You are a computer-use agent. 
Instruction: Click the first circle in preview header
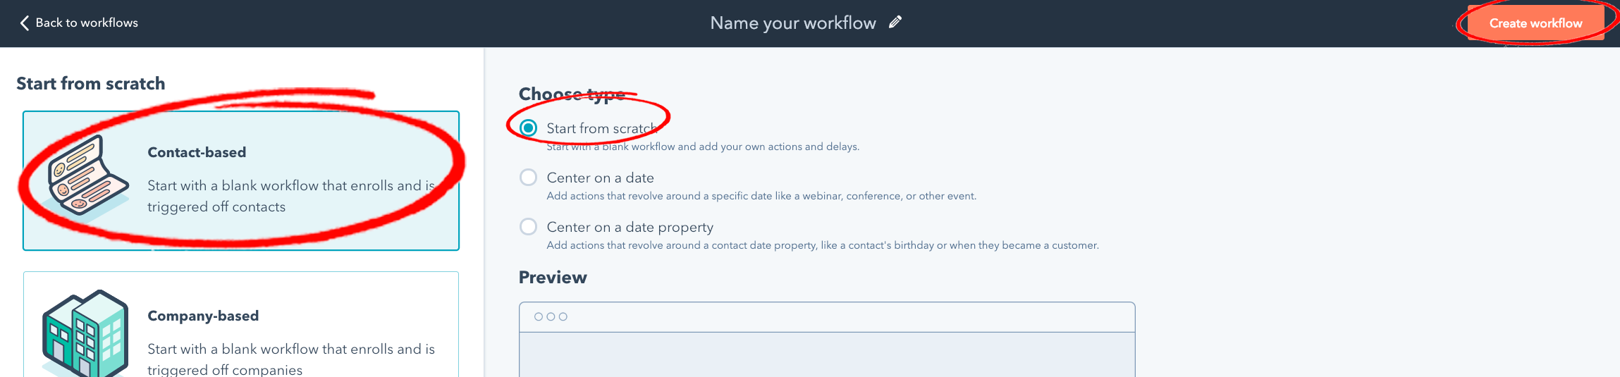coord(539,316)
